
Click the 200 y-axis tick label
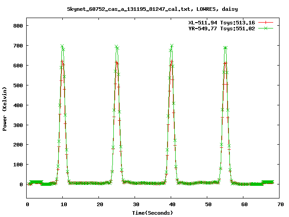point(18,145)
